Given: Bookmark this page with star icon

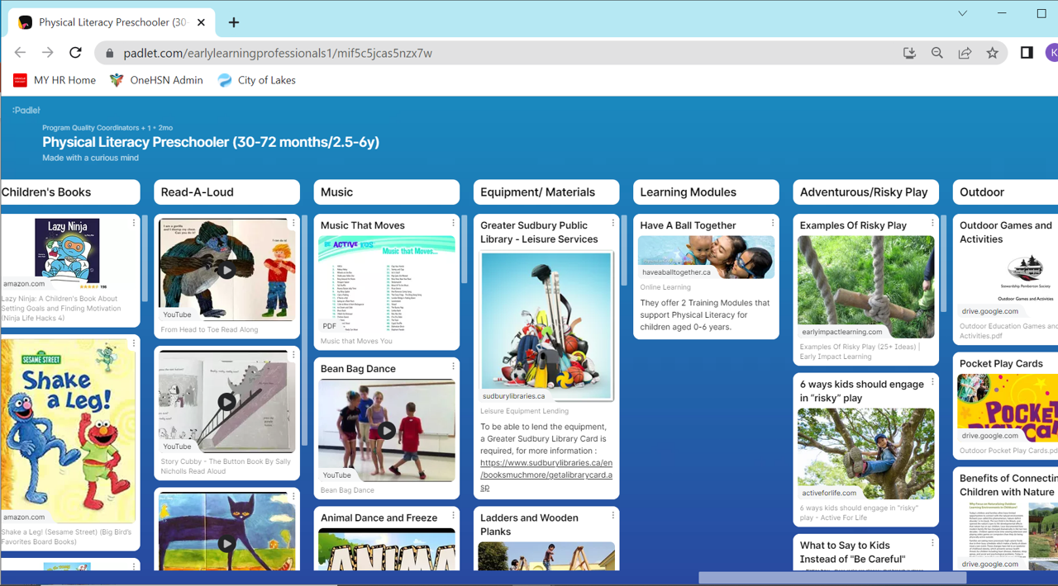Looking at the screenshot, I should (x=992, y=53).
